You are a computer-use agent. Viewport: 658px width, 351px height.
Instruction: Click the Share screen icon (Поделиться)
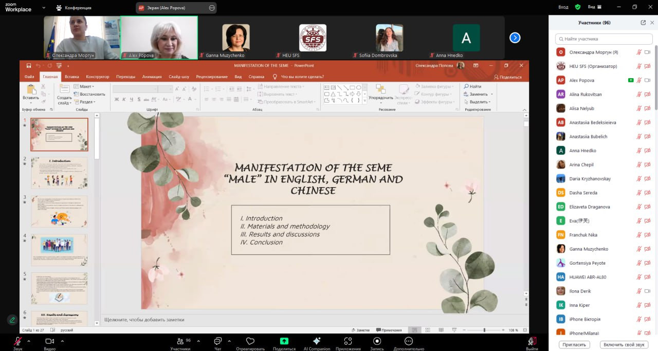point(284,341)
